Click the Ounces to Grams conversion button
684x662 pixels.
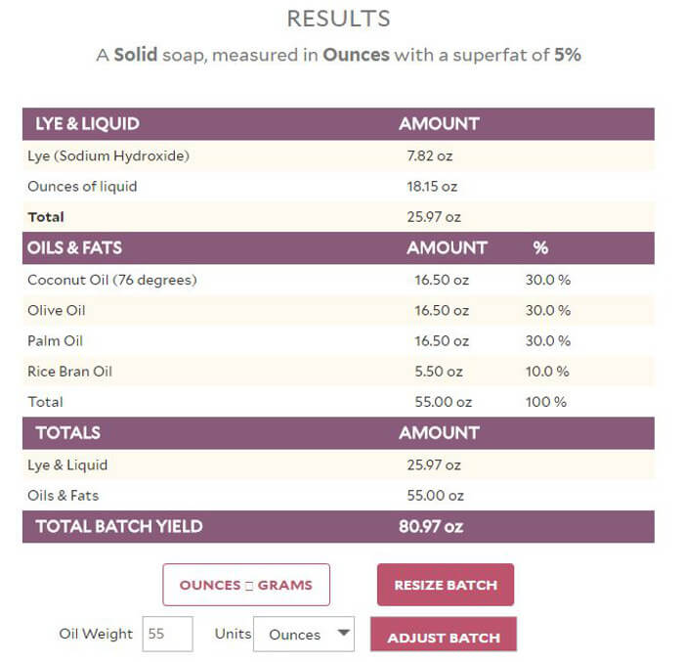[x=245, y=585]
